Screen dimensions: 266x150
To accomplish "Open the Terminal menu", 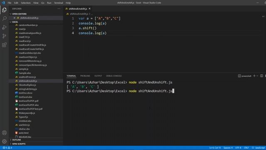I will click(59, 3).
